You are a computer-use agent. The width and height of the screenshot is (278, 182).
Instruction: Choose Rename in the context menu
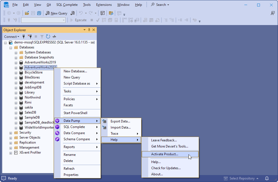click(77, 155)
